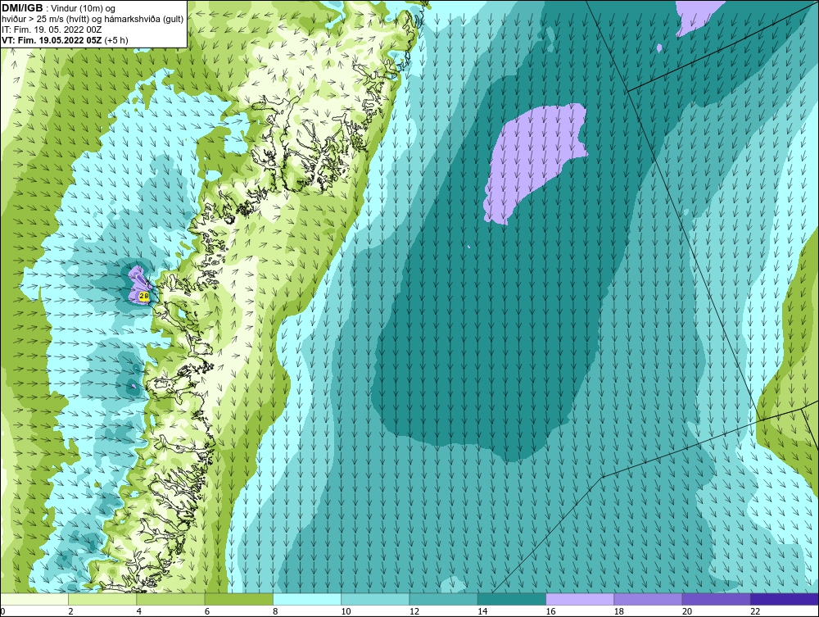Select the 6–8 m/s legend swatch

pos(238,599)
